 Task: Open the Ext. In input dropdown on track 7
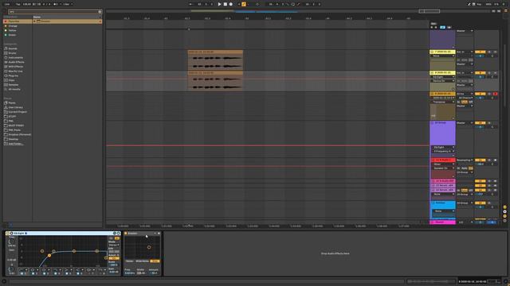[465, 52]
